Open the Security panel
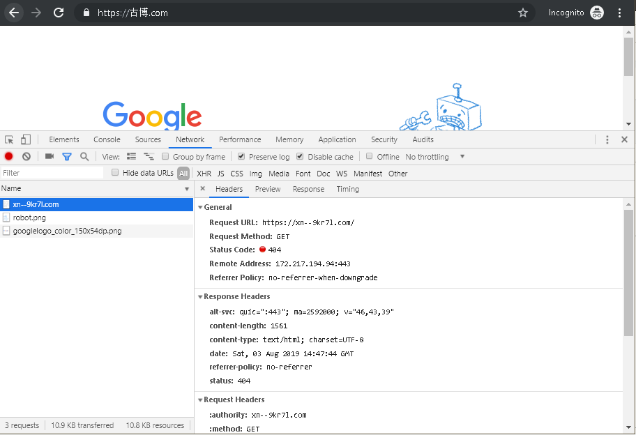Viewport: 636px width, 435px height. [x=384, y=139]
